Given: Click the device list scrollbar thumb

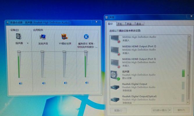Looking at the screenshot, I should coord(188,75).
